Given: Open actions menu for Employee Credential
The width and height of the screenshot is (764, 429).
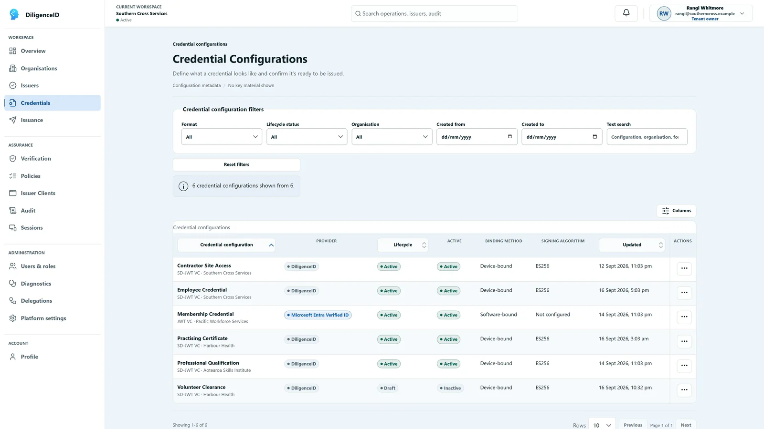Looking at the screenshot, I should [x=684, y=293].
